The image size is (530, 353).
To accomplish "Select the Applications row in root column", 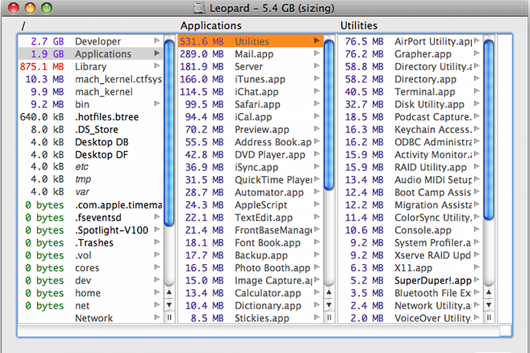I will click(91, 54).
